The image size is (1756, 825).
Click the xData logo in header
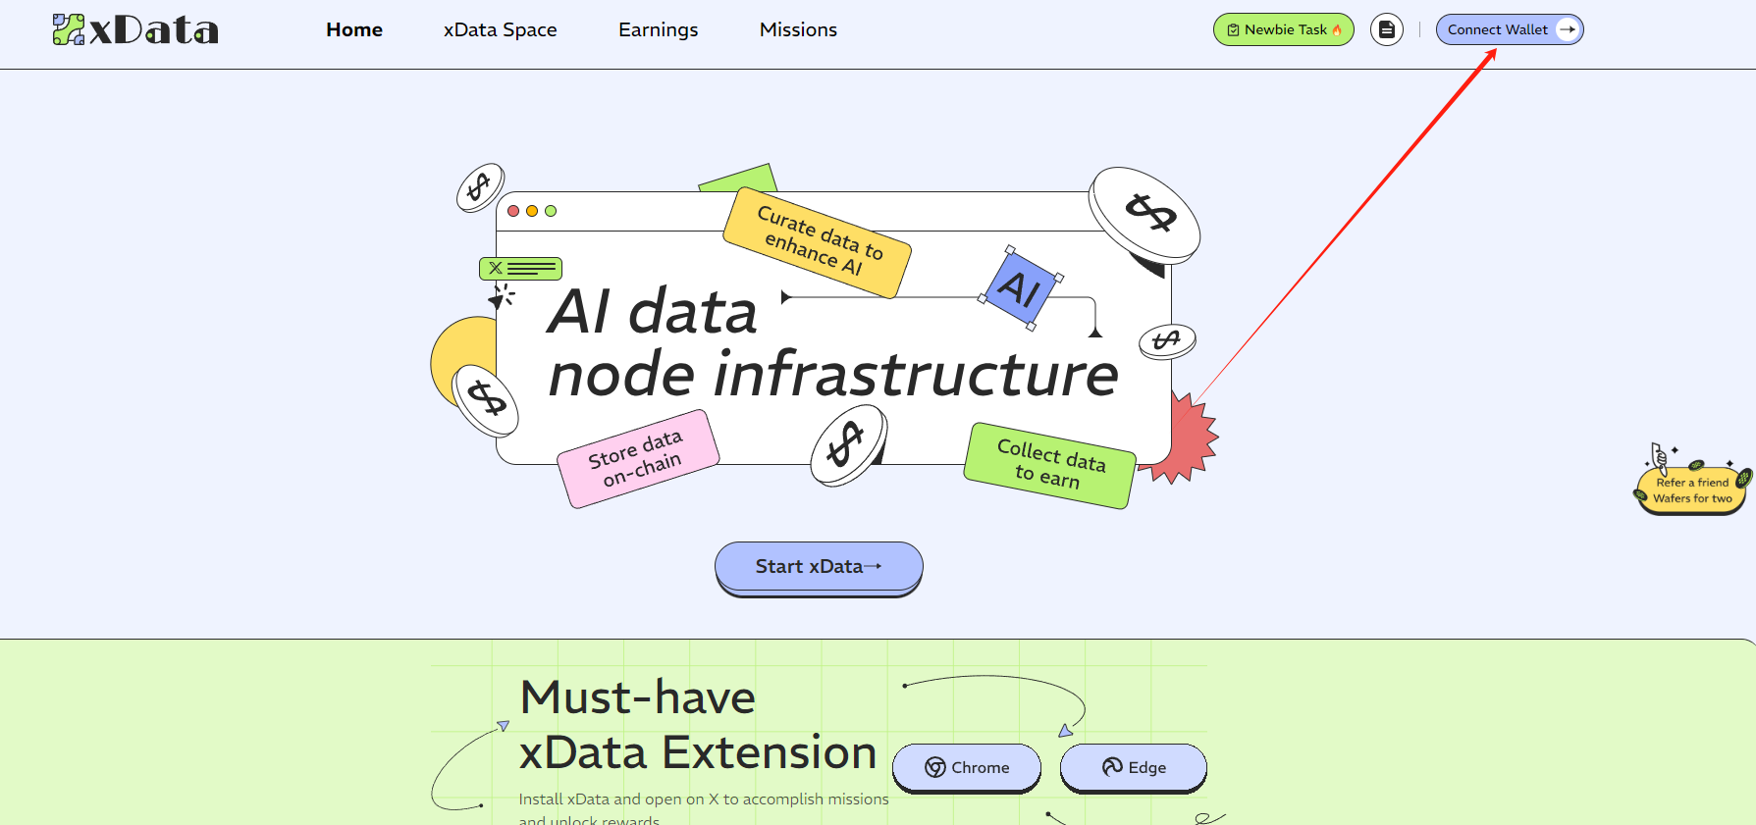pos(135,29)
